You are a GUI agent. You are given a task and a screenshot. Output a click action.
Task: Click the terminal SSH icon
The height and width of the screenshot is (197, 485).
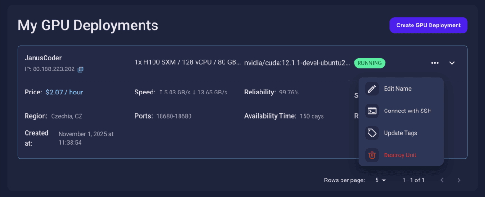tap(372, 111)
